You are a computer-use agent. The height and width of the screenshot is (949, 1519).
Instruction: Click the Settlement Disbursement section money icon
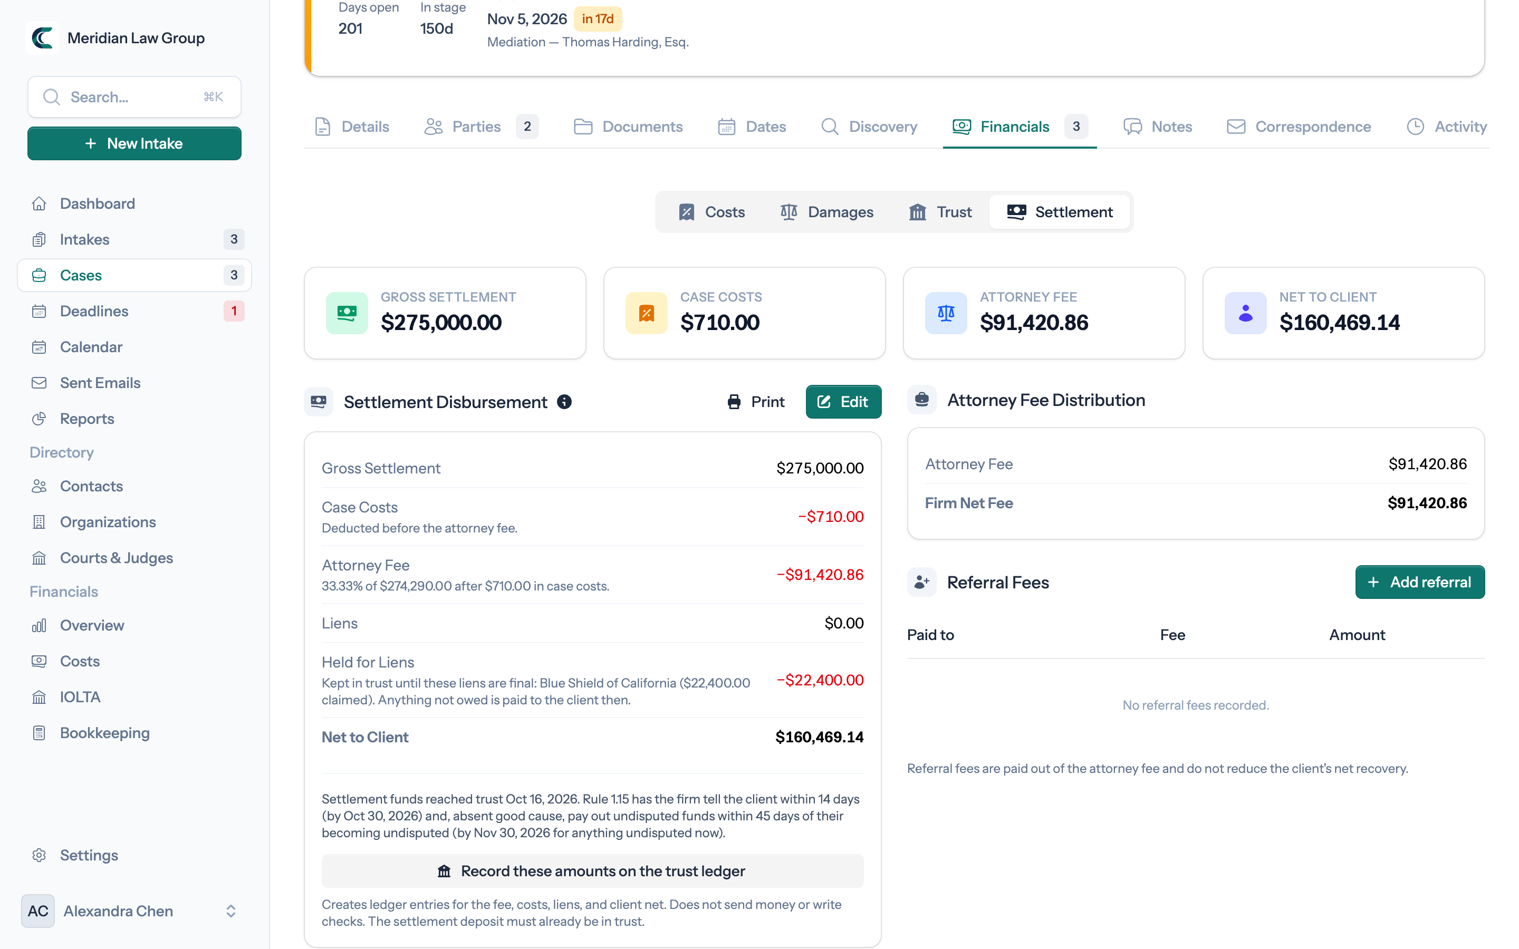319,402
